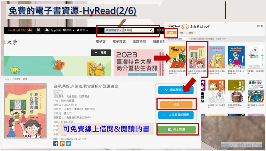Open the 溝通無障礙 book thumbnail

point(256,91)
